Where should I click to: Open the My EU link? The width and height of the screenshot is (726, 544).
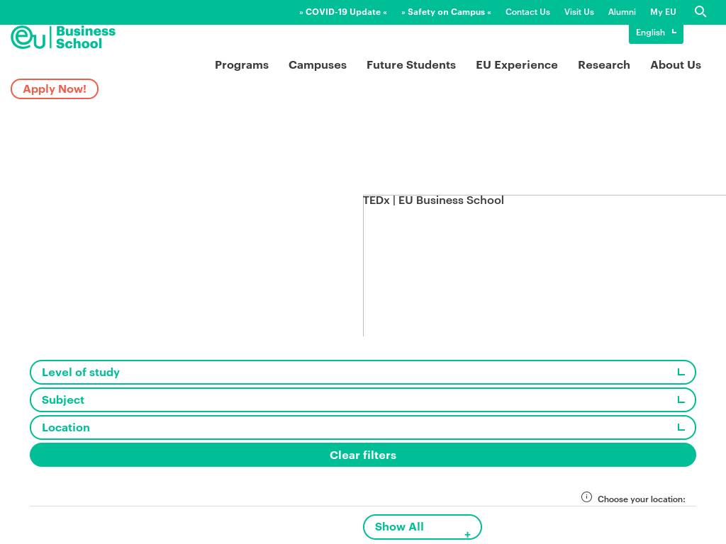pyautogui.click(x=663, y=12)
